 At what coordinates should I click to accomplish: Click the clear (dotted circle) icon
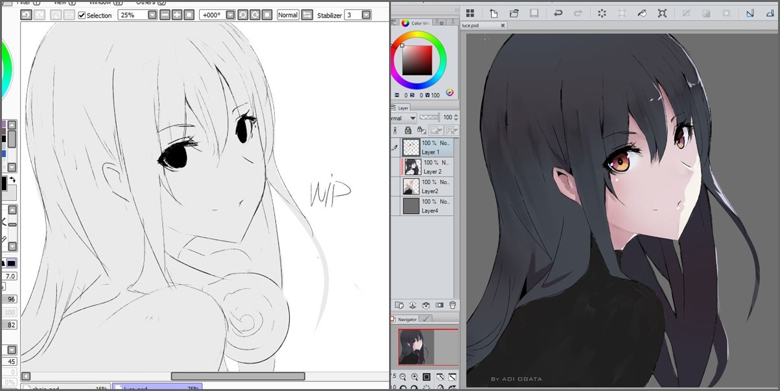click(602, 13)
